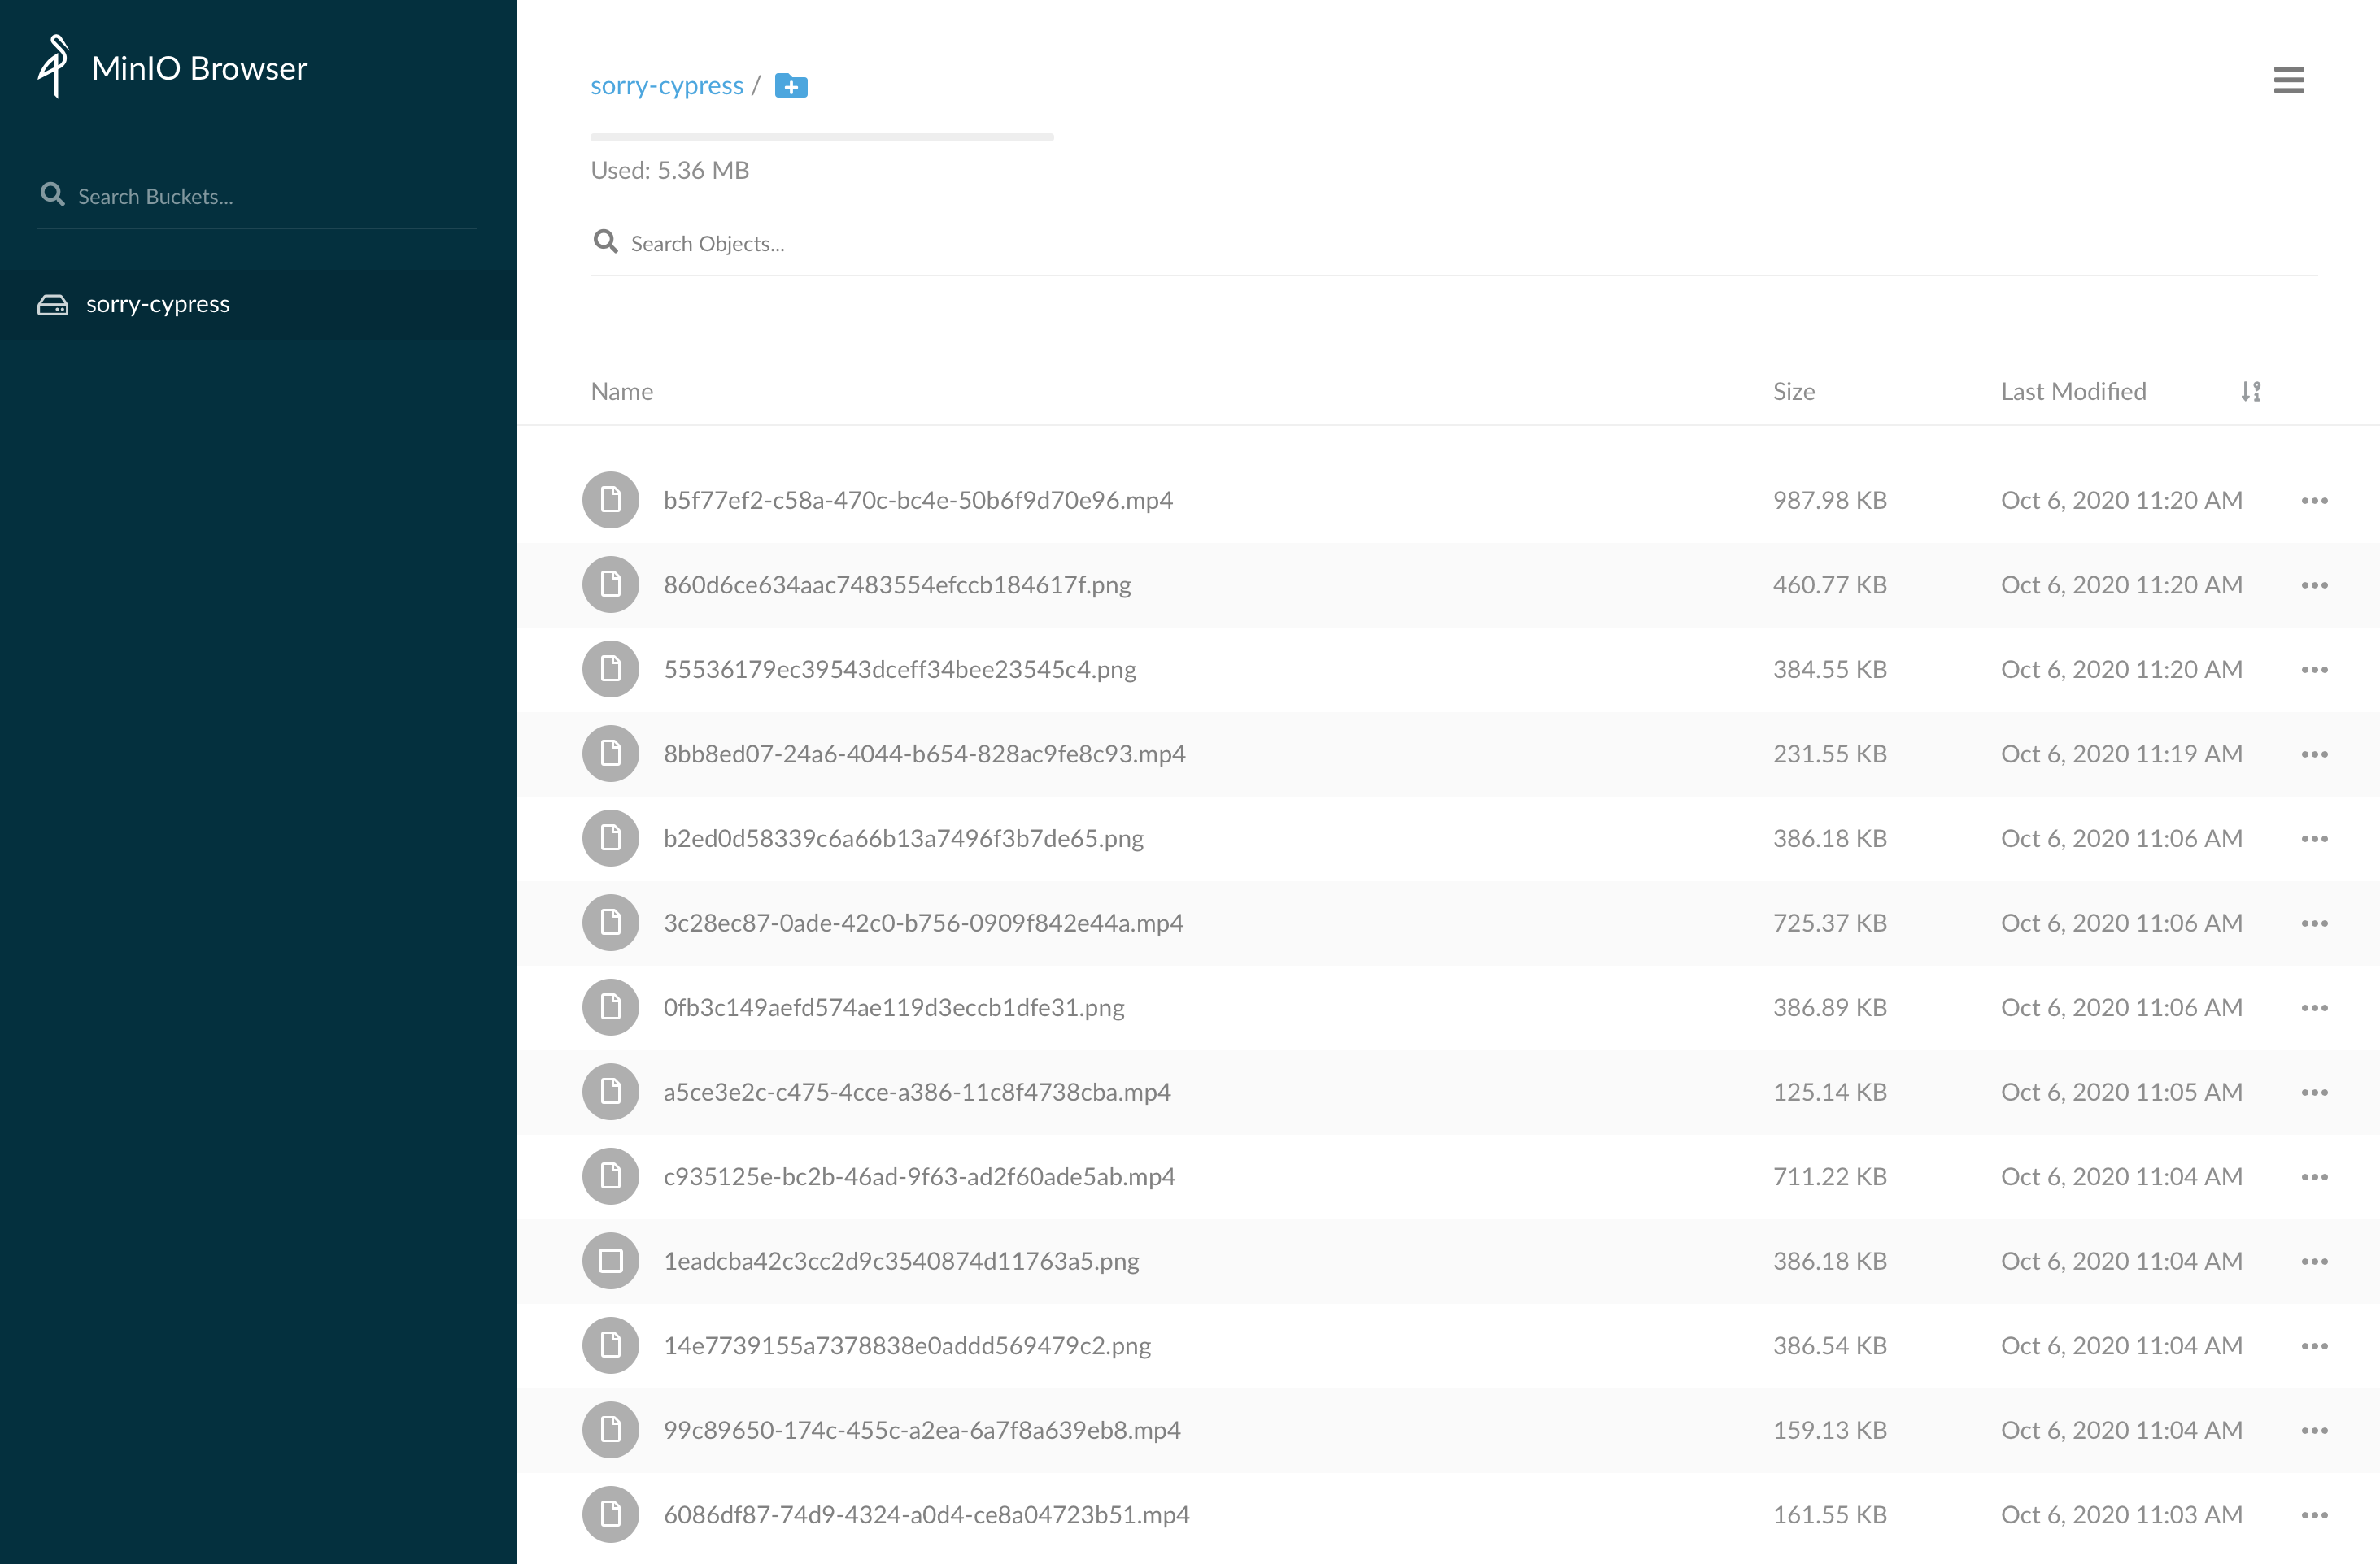The height and width of the screenshot is (1564, 2380).
Task: Open 3c28ec87-0ade-42c0-b756-0909f842e44a.mp4
Action: (x=923, y=923)
